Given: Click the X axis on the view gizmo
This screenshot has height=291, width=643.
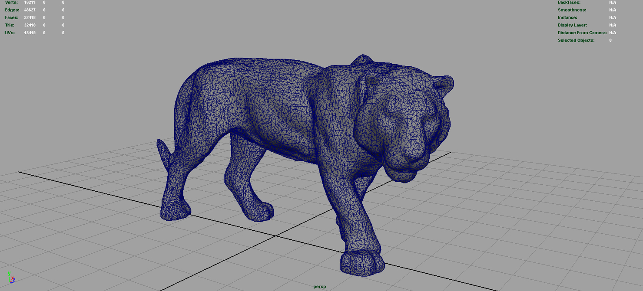Looking at the screenshot, I should 13,278.
